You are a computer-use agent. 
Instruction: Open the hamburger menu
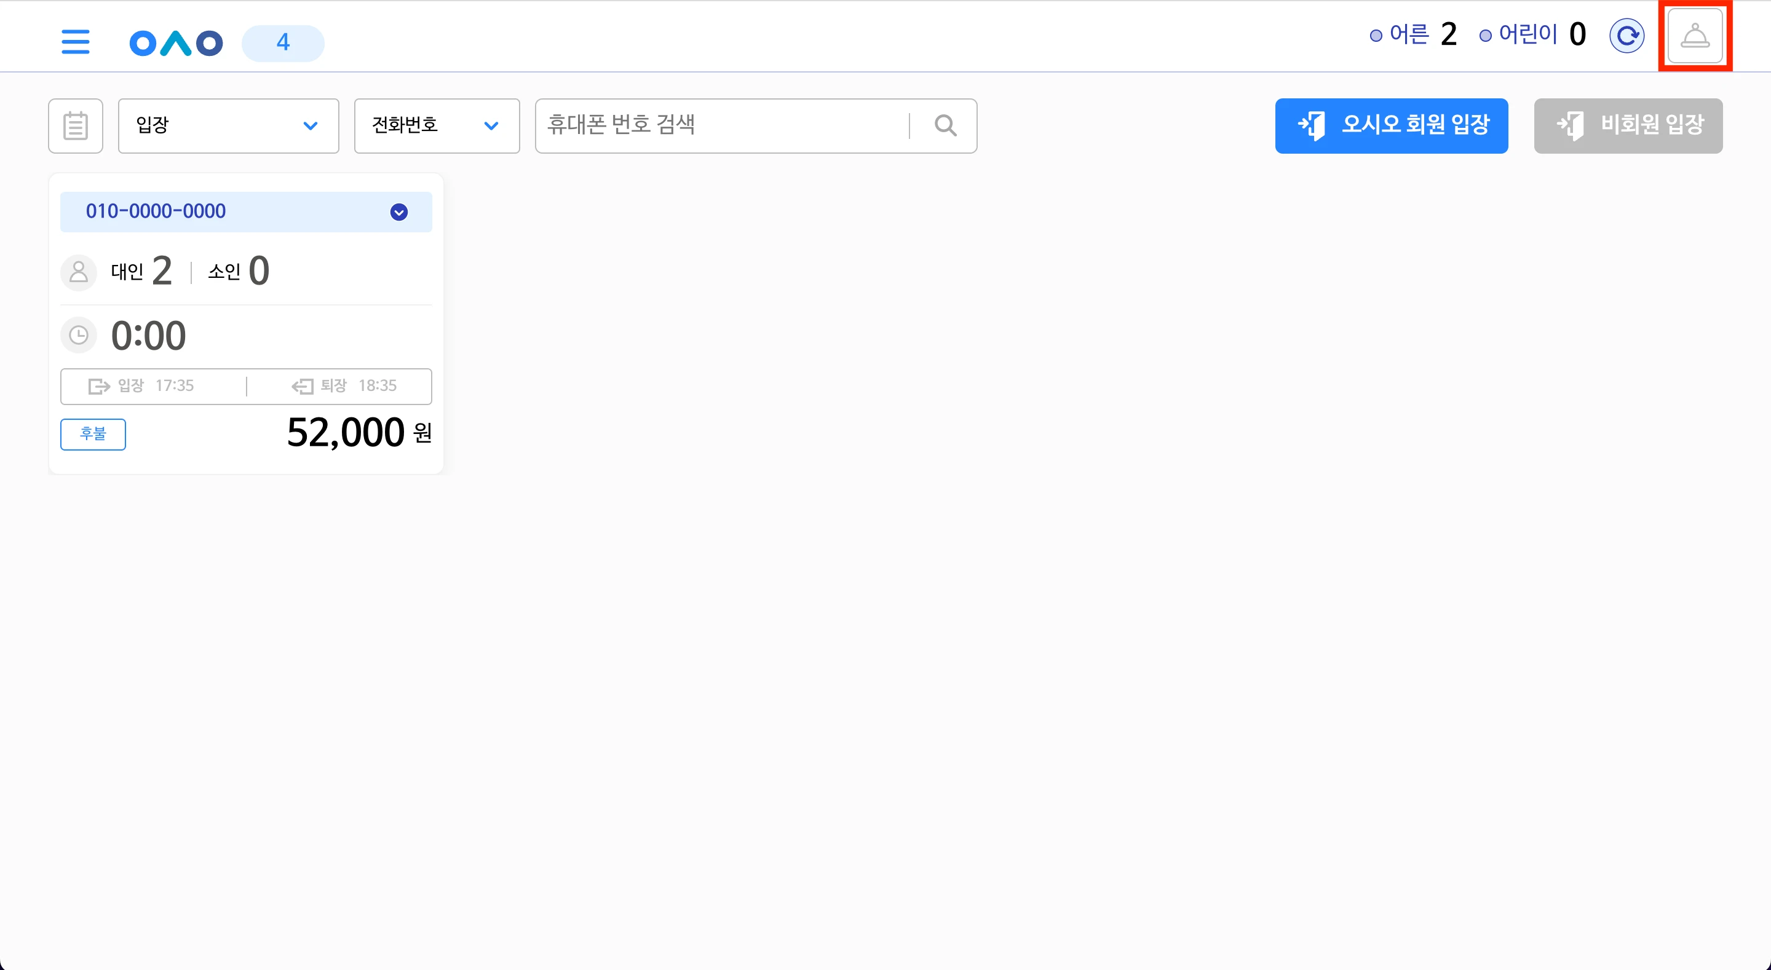tap(76, 42)
